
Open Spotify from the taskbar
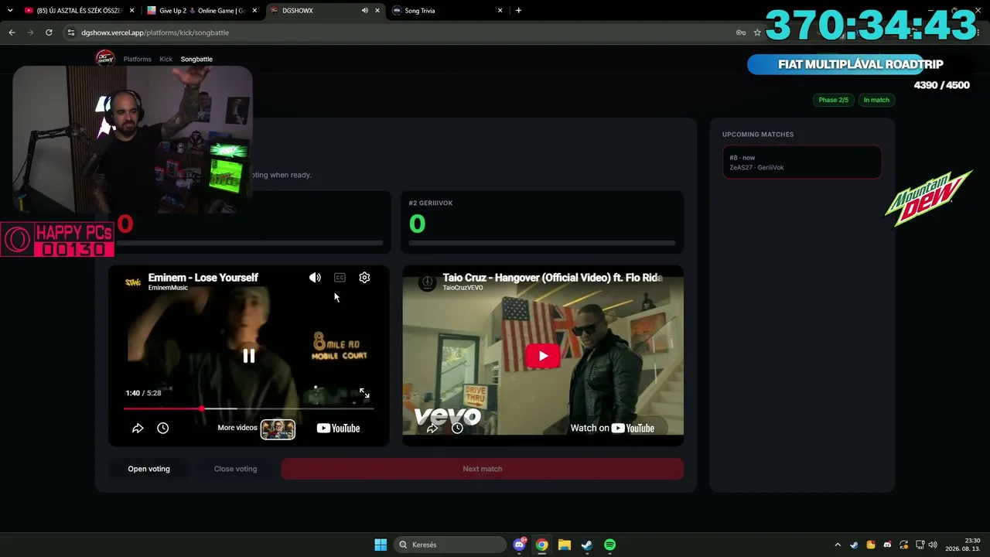point(609,545)
